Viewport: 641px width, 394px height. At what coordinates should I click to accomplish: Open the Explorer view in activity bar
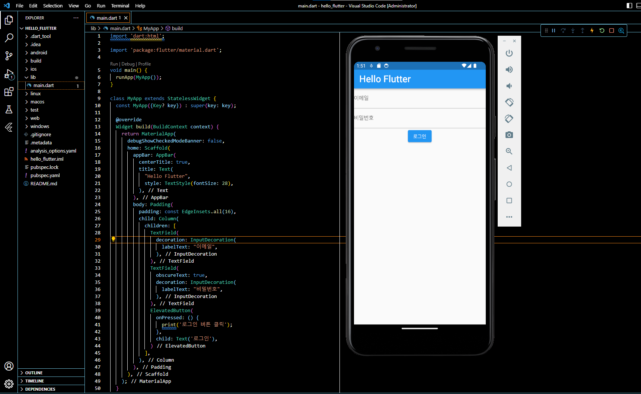coord(9,20)
